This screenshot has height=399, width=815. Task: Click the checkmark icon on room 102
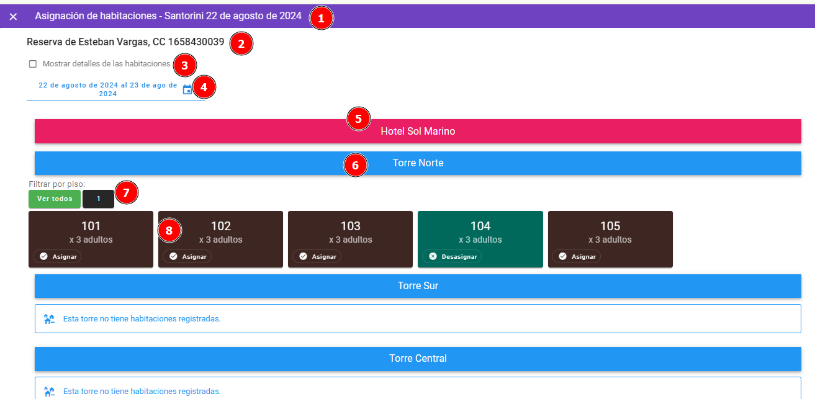point(173,256)
